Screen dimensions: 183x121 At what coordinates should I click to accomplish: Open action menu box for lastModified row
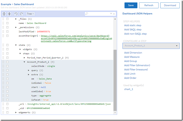[7, 32]
